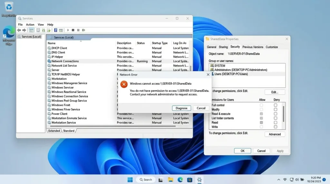Check Deny for List folder contents
The width and height of the screenshot is (330, 184).
pyautogui.click(x=276, y=118)
